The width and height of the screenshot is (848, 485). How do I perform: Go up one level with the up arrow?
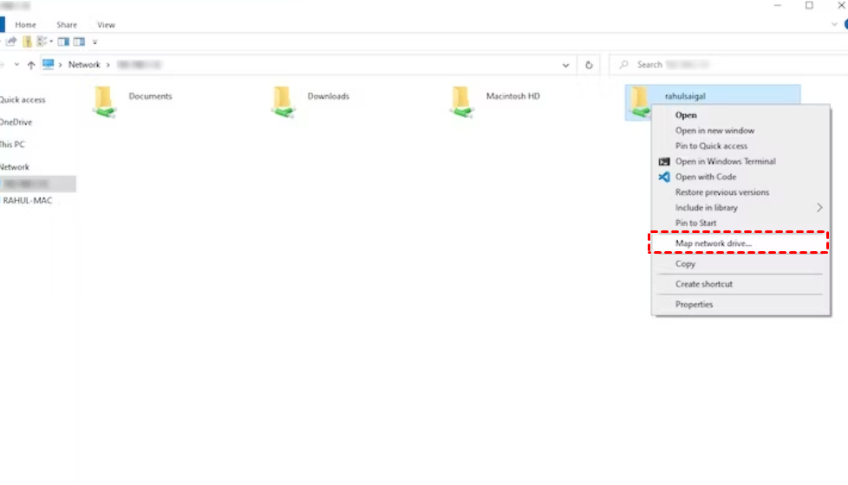coord(31,65)
